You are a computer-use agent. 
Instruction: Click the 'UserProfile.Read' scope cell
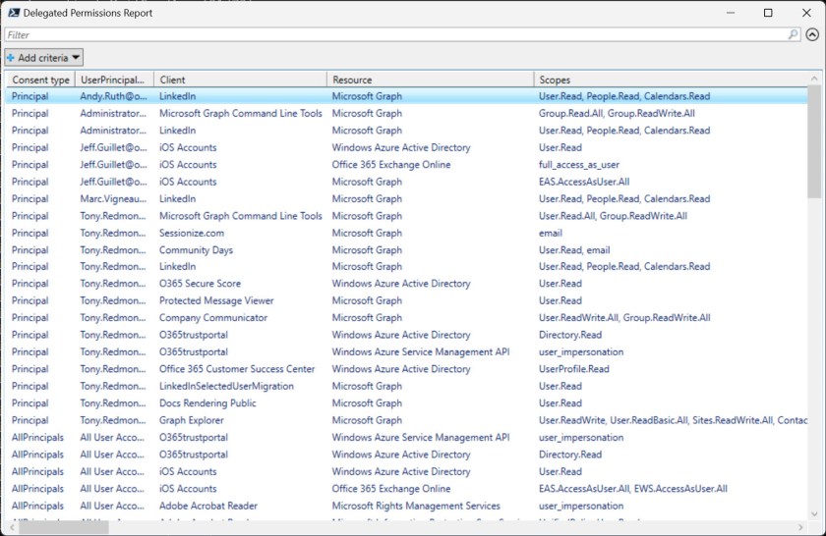tap(573, 369)
